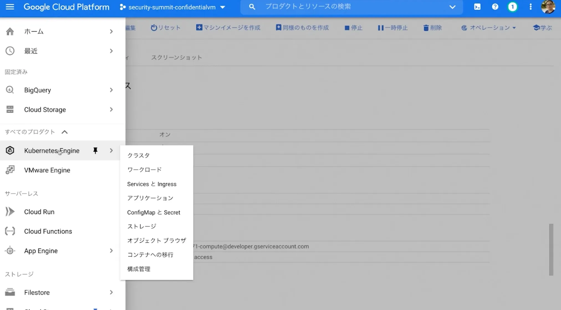
Task: Click the リセット power button
Action: pos(165,28)
